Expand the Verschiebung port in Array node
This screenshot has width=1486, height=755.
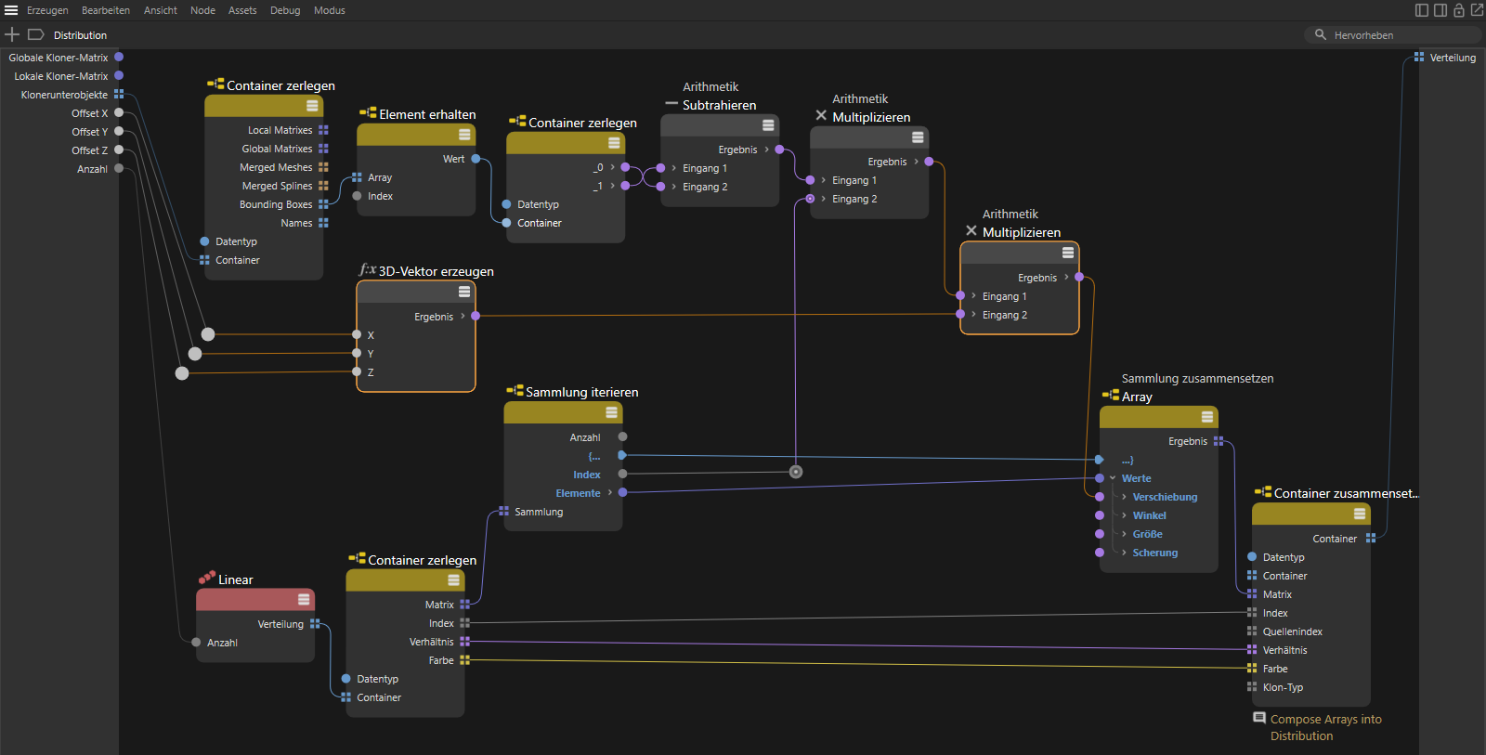1124,497
